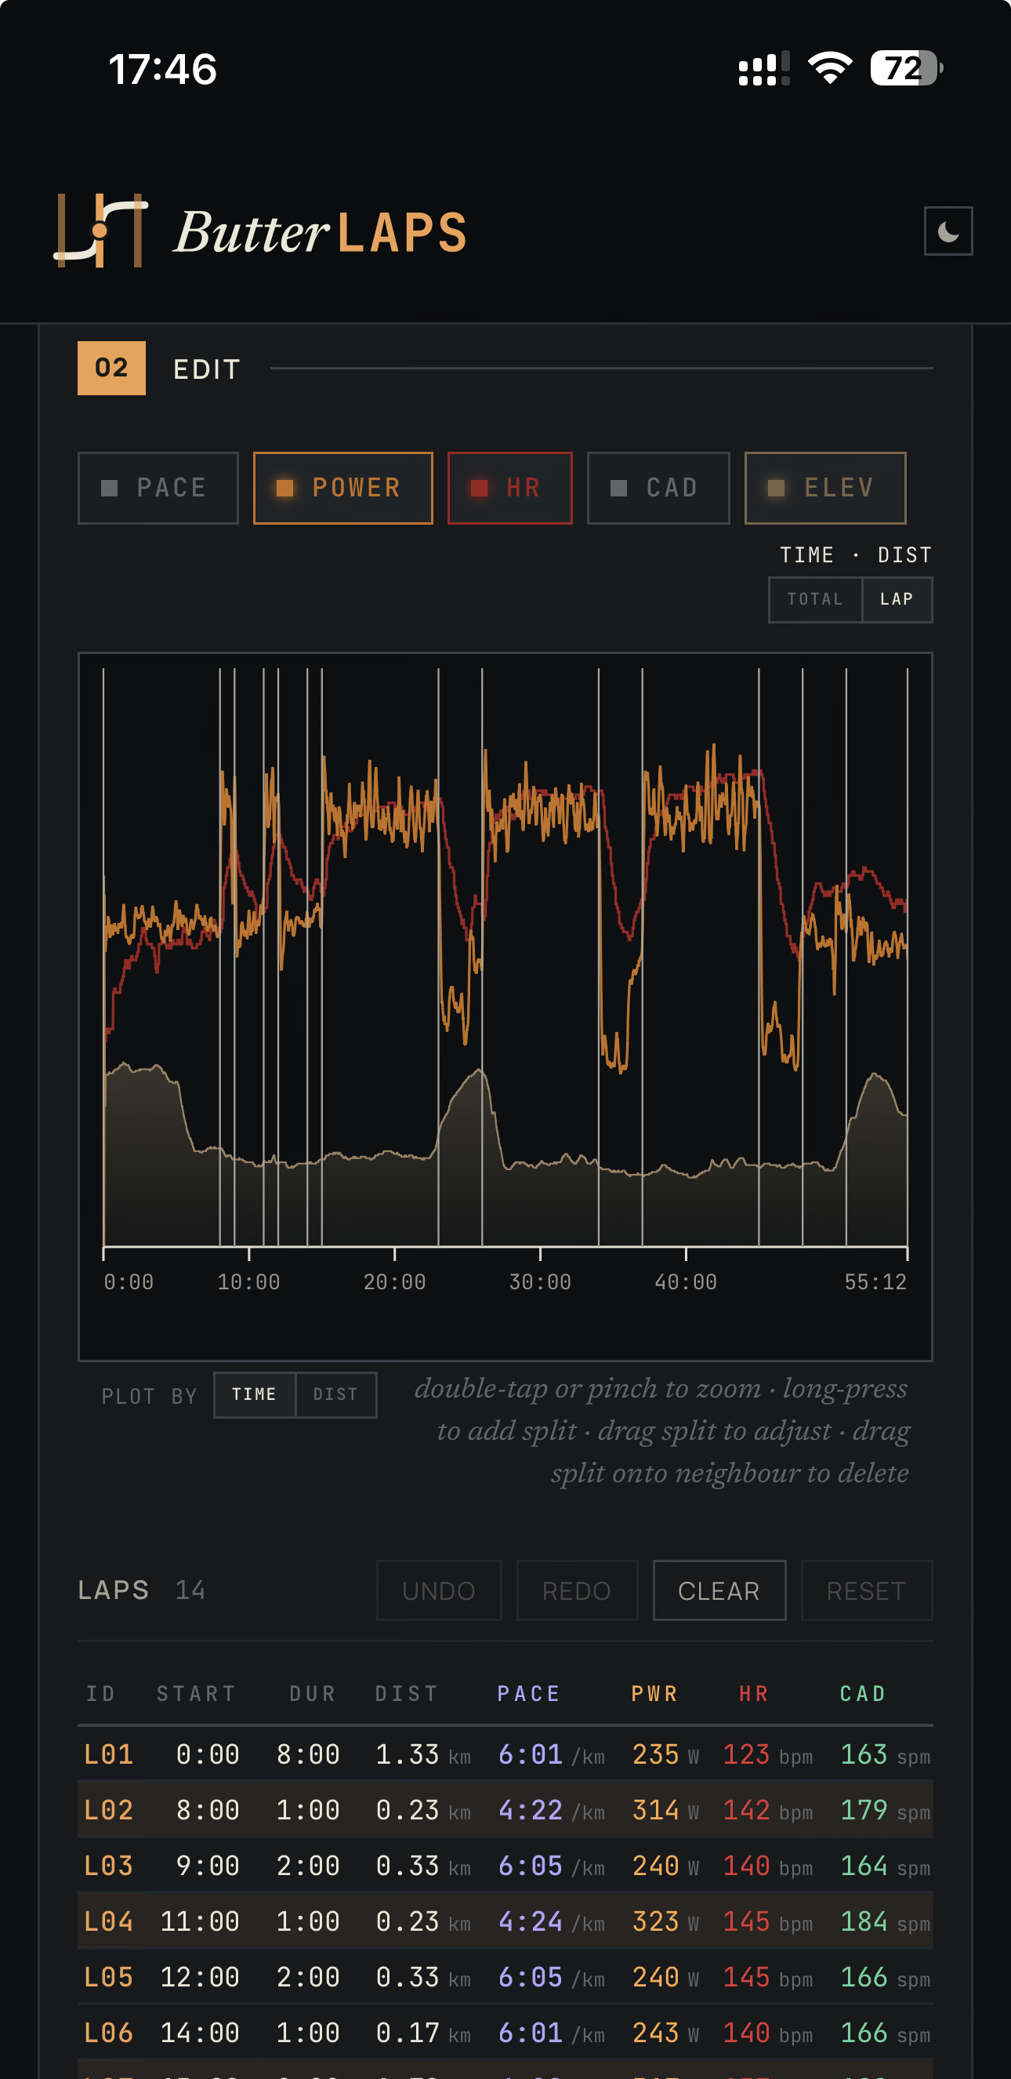This screenshot has height=2079, width=1011.
Task: Plot chart by TIME
Action: click(x=255, y=1394)
